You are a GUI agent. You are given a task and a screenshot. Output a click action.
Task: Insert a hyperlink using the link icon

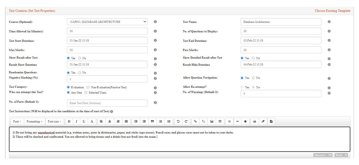point(195,122)
